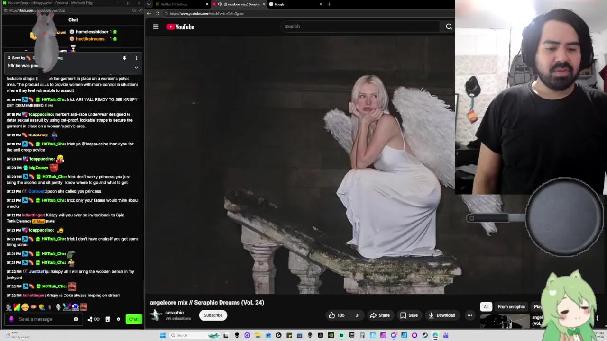Viewport: 607px width, 341px height.
Task: Click the Windows taskbar Search box
Action: click(194, 335)
